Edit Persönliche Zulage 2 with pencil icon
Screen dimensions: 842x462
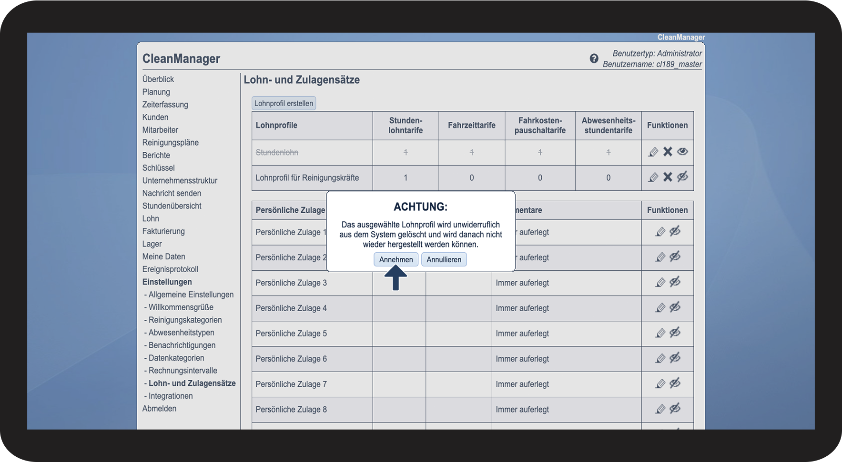pos(660,257)
